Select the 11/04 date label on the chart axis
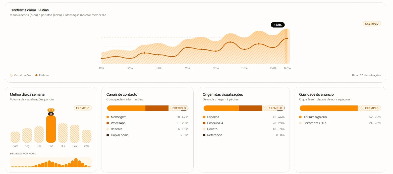393x174 pixels. [244, 68]
